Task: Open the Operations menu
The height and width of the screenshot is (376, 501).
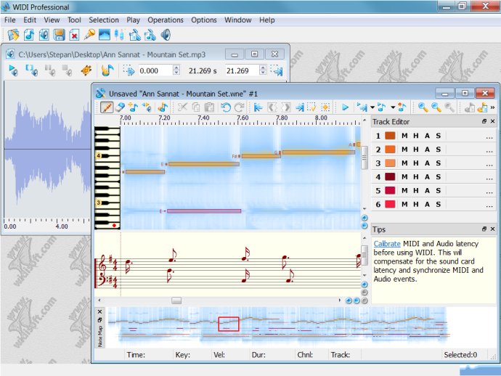Action: tap(166, 20)
